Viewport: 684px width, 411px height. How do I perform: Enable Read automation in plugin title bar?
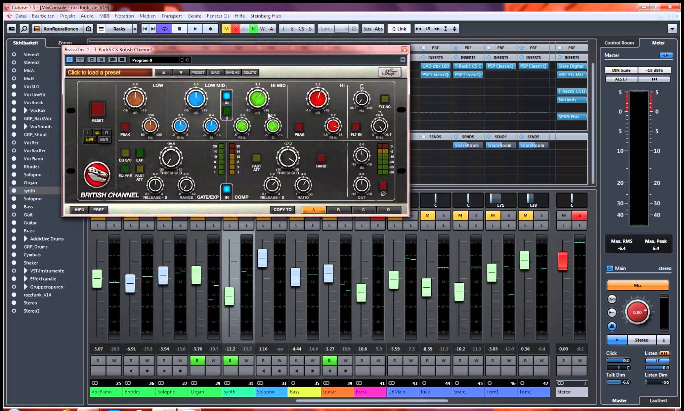pos(92,59)
